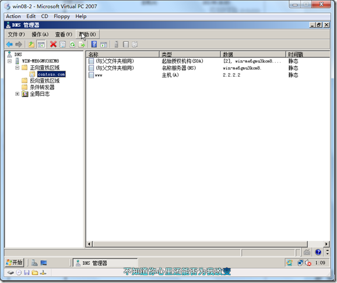
Task: Select the www host (A) record
Action: (208, 75)
